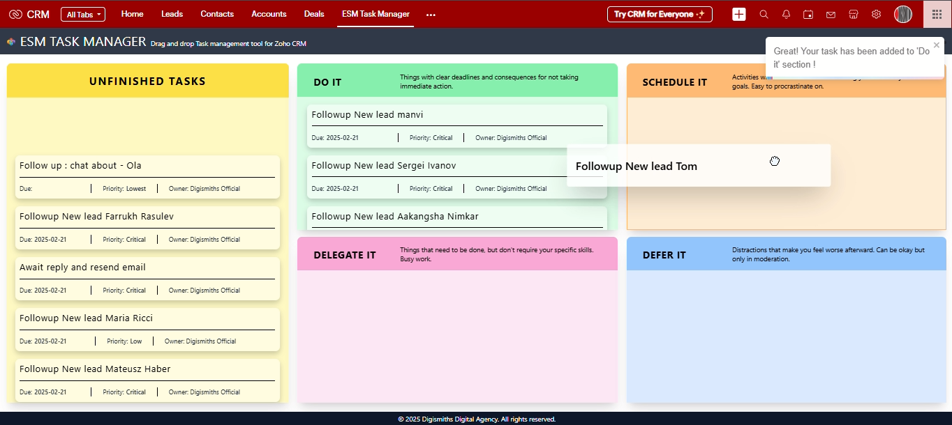
Task: Click the user profile avatar
Action: pos(903,14)
